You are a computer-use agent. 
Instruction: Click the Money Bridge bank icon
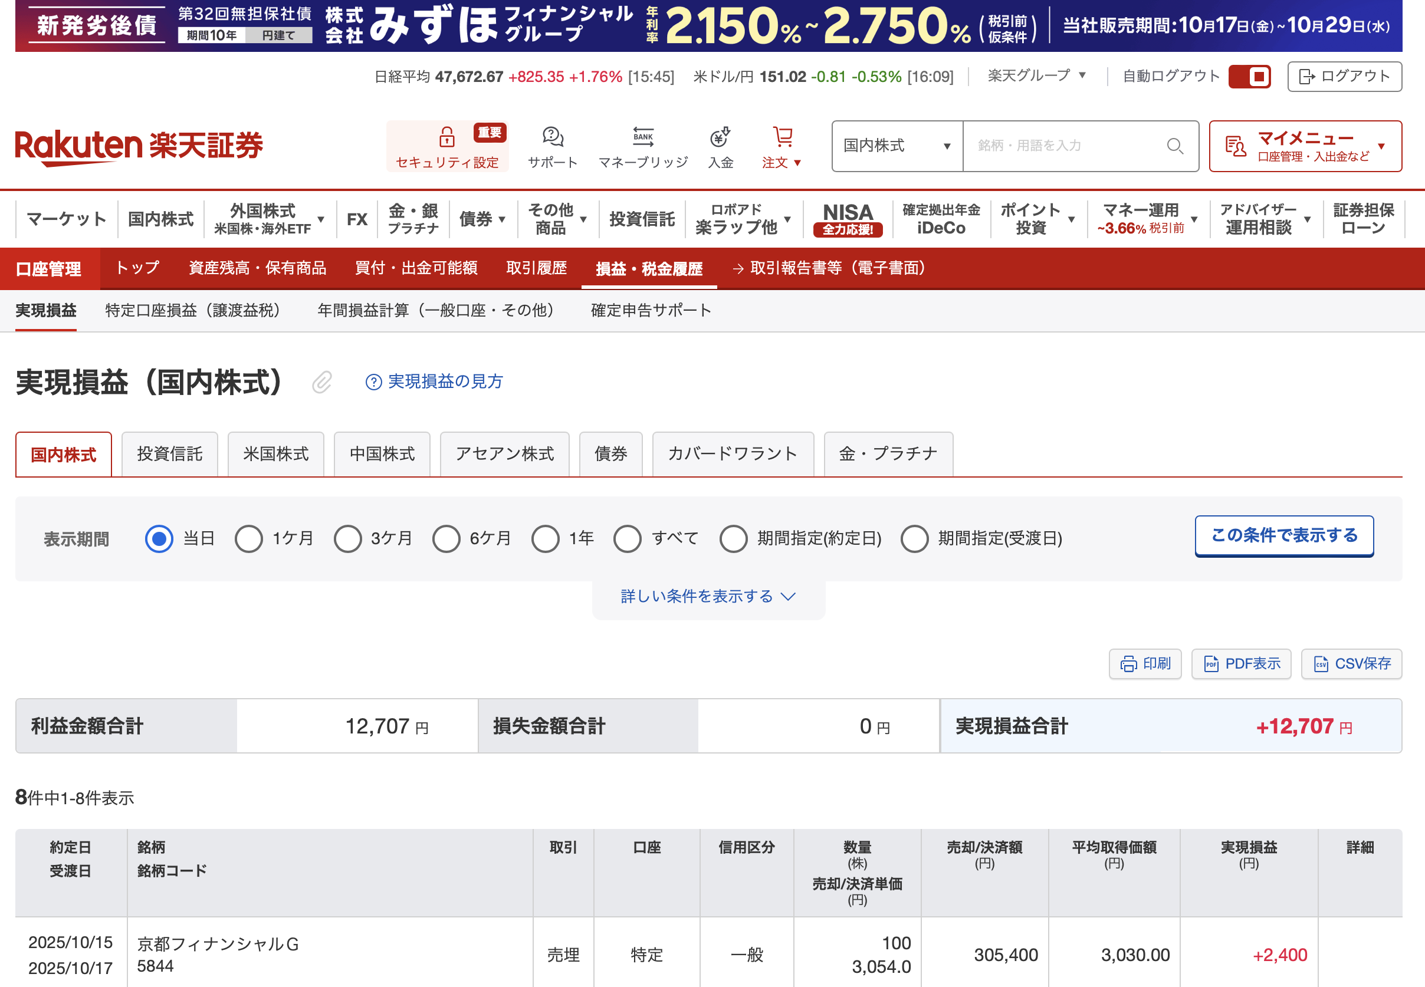pyautogui.click(x=643, y=137)
